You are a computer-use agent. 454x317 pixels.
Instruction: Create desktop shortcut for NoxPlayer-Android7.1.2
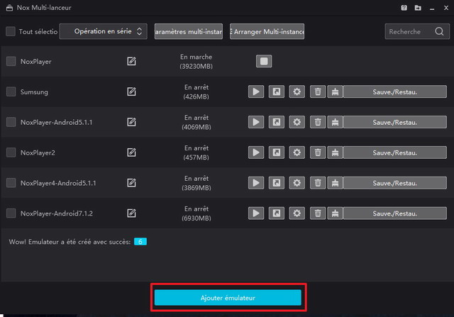[276, 213]
